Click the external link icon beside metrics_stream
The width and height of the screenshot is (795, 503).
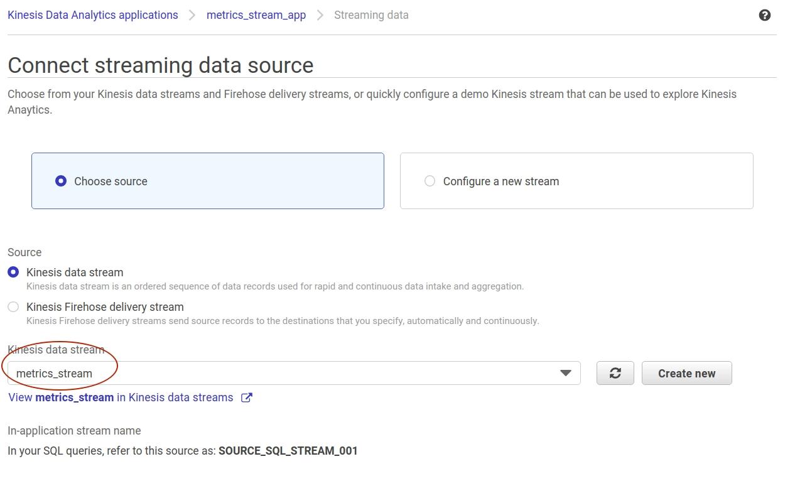click(246, 397)
